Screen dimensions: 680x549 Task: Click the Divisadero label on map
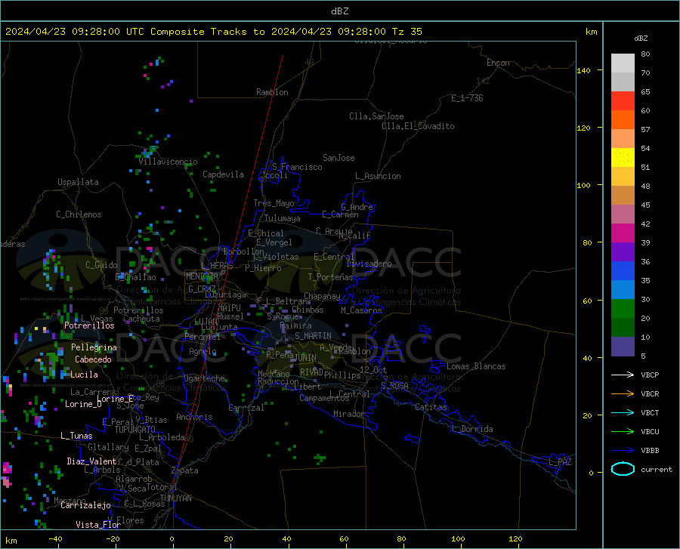(369, 264)
